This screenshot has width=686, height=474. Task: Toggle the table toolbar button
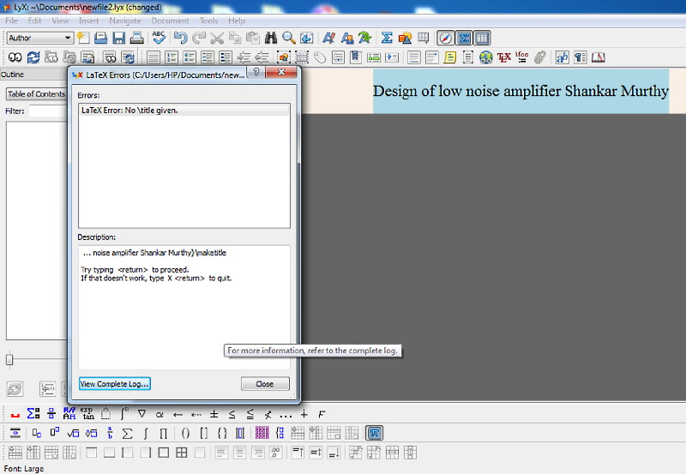click(x=482, y=38)
